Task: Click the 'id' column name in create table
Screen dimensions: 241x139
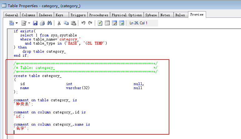Action: click(x=22, y=84)
